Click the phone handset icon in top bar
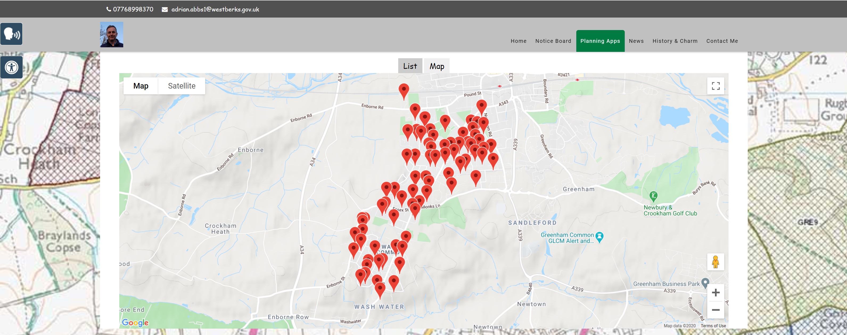Viewport: 847px width, 335px height. click(x=109, y=9)
